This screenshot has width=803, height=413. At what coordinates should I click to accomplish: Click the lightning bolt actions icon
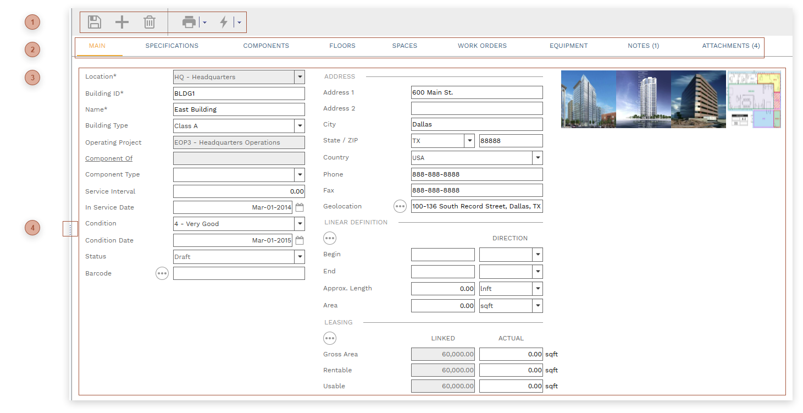[x=224, y=22]
